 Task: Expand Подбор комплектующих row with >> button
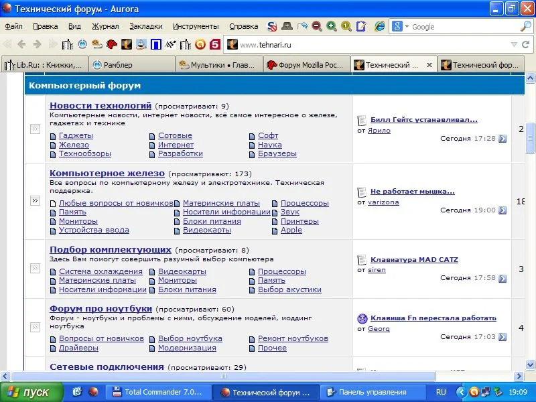[x=36, y=268]
